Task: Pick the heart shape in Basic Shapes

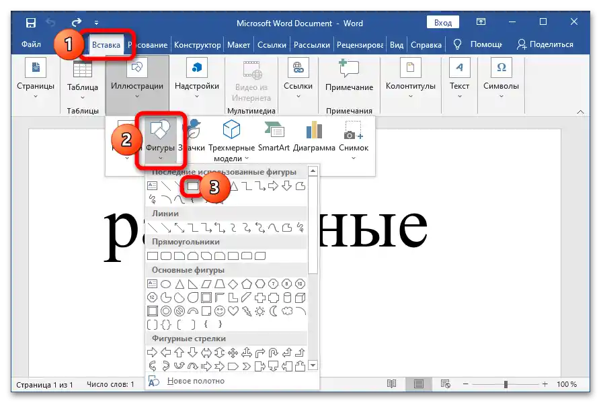Action: click(233, 311)
